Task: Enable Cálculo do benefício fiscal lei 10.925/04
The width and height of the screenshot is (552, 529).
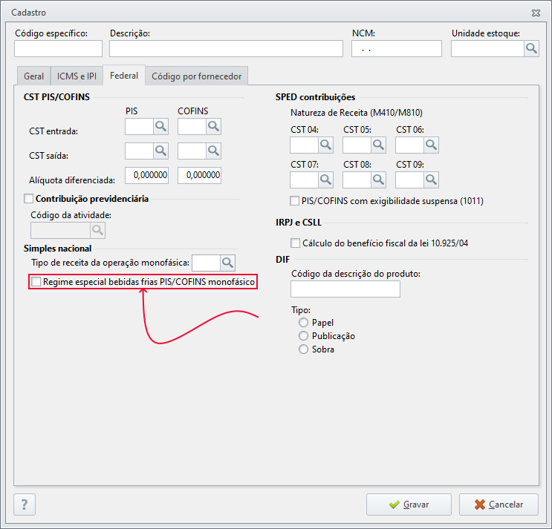Action: (295, 243)
